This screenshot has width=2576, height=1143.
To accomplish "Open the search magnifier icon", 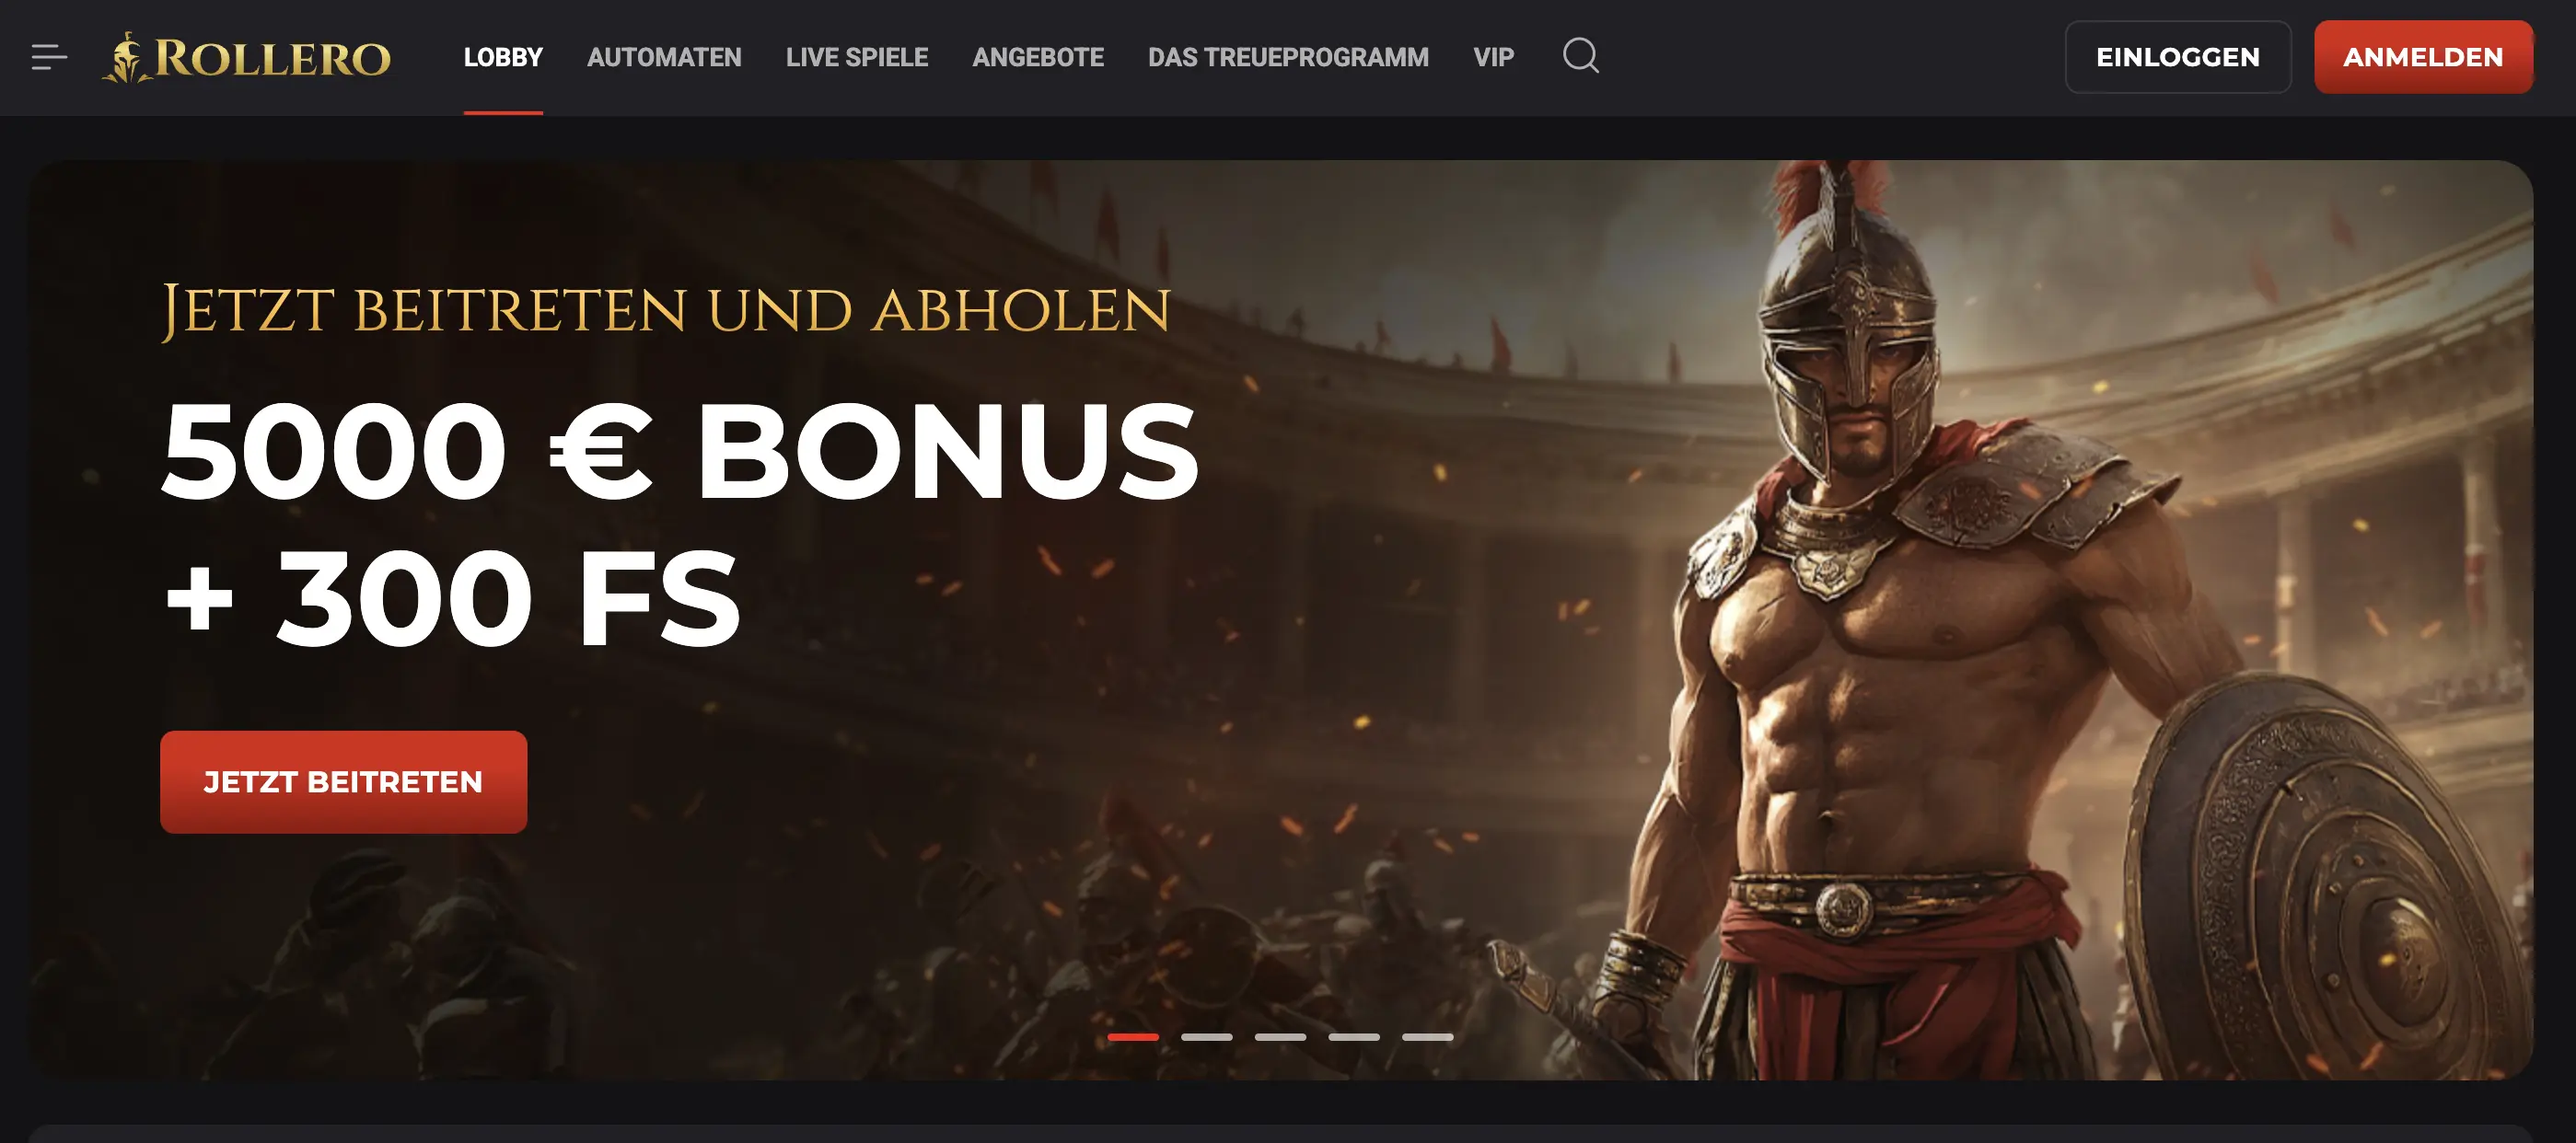I will click(1581, 56).
